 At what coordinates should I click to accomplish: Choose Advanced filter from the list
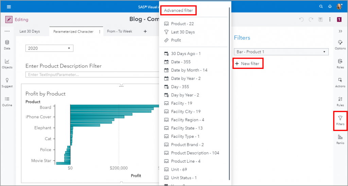tap(178, 11)
